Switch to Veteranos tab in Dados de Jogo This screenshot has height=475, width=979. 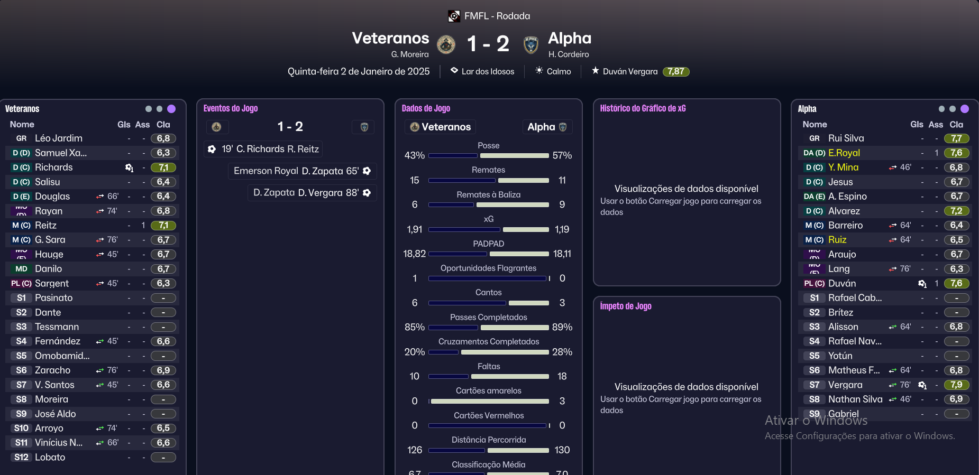(441, 127)
